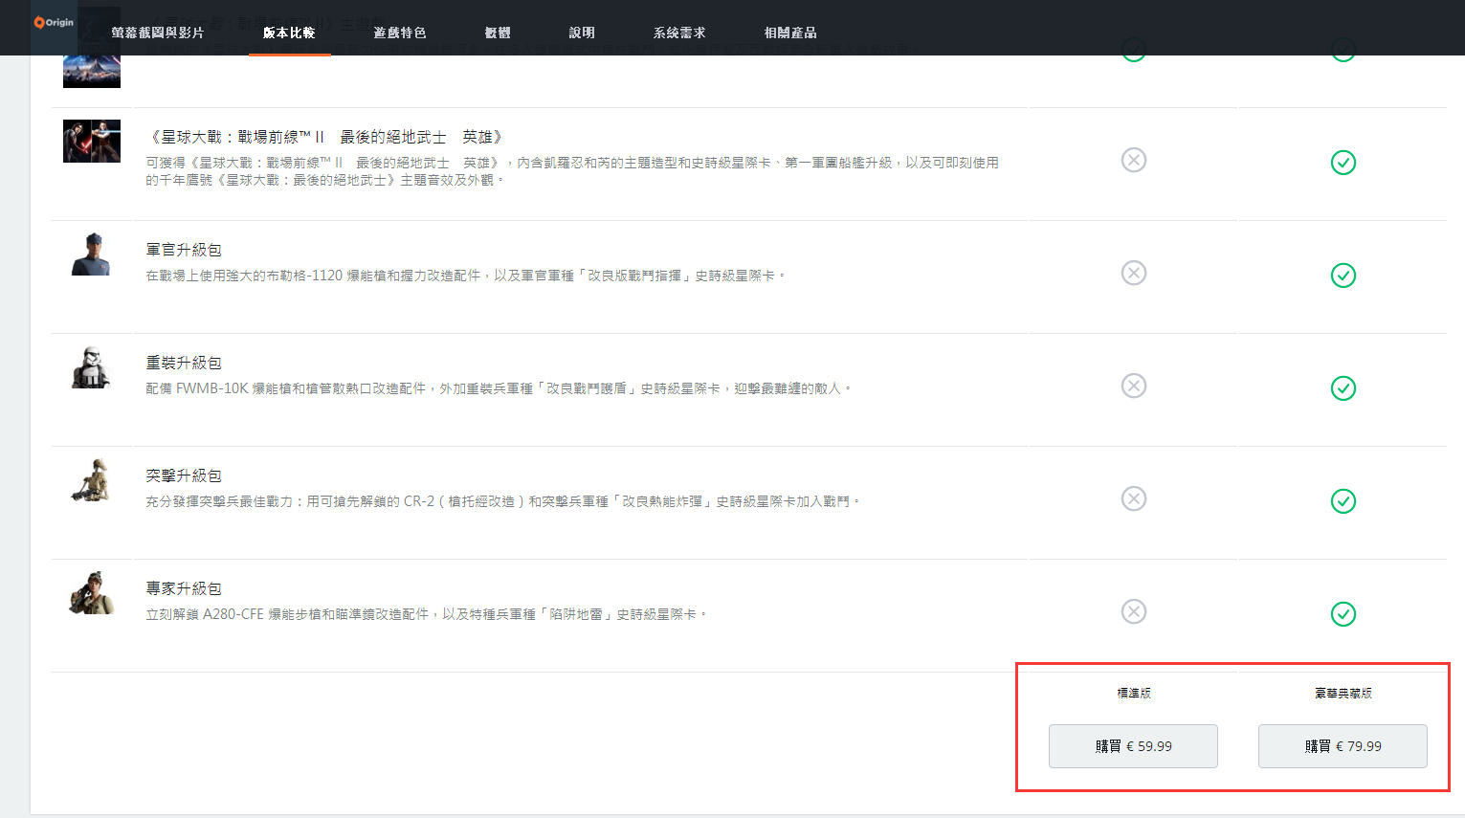Click the description mentioning 凱羅忍和芮的主題造型
The image size is (1465, 818).
point(572,171)
